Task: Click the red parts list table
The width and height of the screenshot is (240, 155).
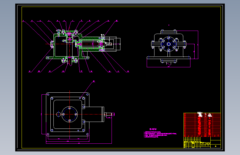Action: pyautogui.click(x=202, y=124)
